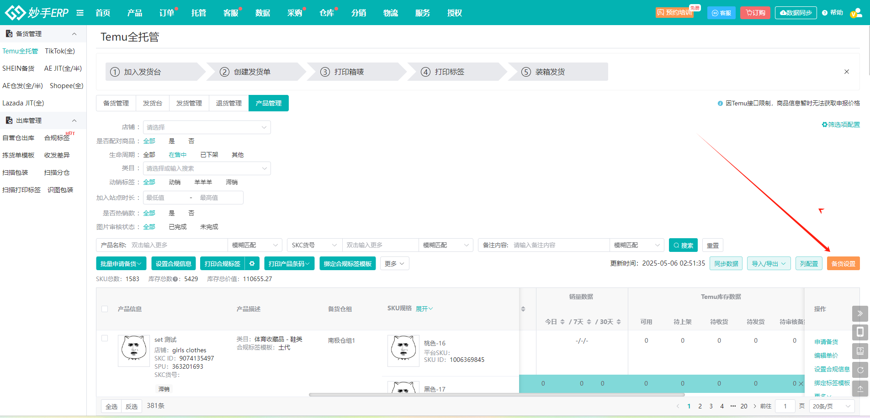Open the 导入/导出 dropdown
Screen dimensions: 870x418
(x=769, y=263)
